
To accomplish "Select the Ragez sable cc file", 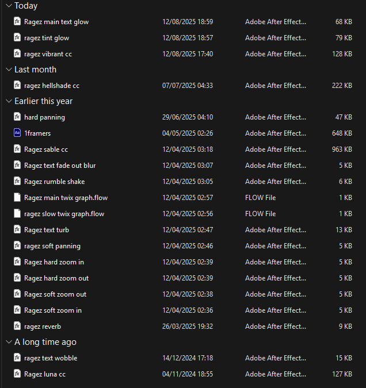I will click(46, 149).
